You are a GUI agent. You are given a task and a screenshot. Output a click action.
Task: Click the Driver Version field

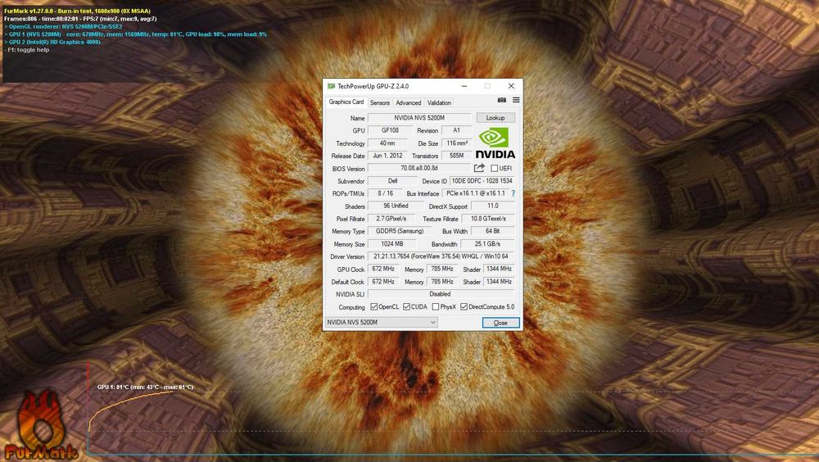pyautogui.click(x=441, y=256)
